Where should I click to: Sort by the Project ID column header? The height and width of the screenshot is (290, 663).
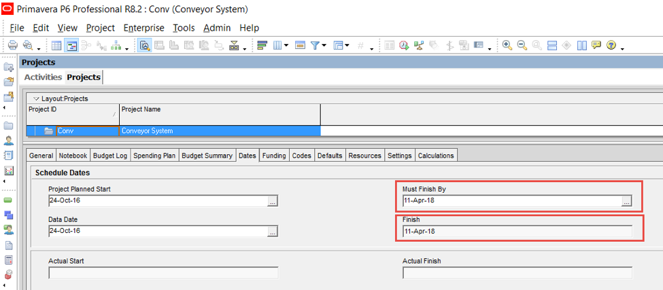[x=73, y=113]
